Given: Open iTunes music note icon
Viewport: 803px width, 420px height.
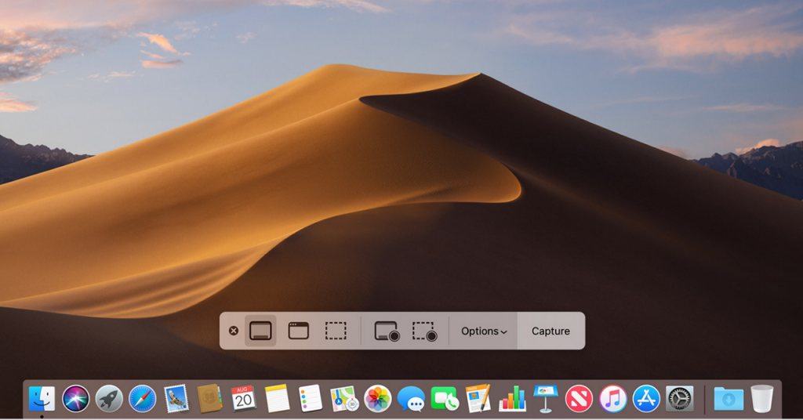Looking at the screenshot, I should [613, 399].
